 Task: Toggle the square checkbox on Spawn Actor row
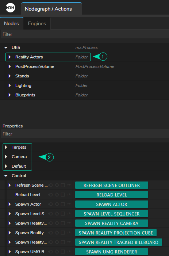[x=63, y=204]
